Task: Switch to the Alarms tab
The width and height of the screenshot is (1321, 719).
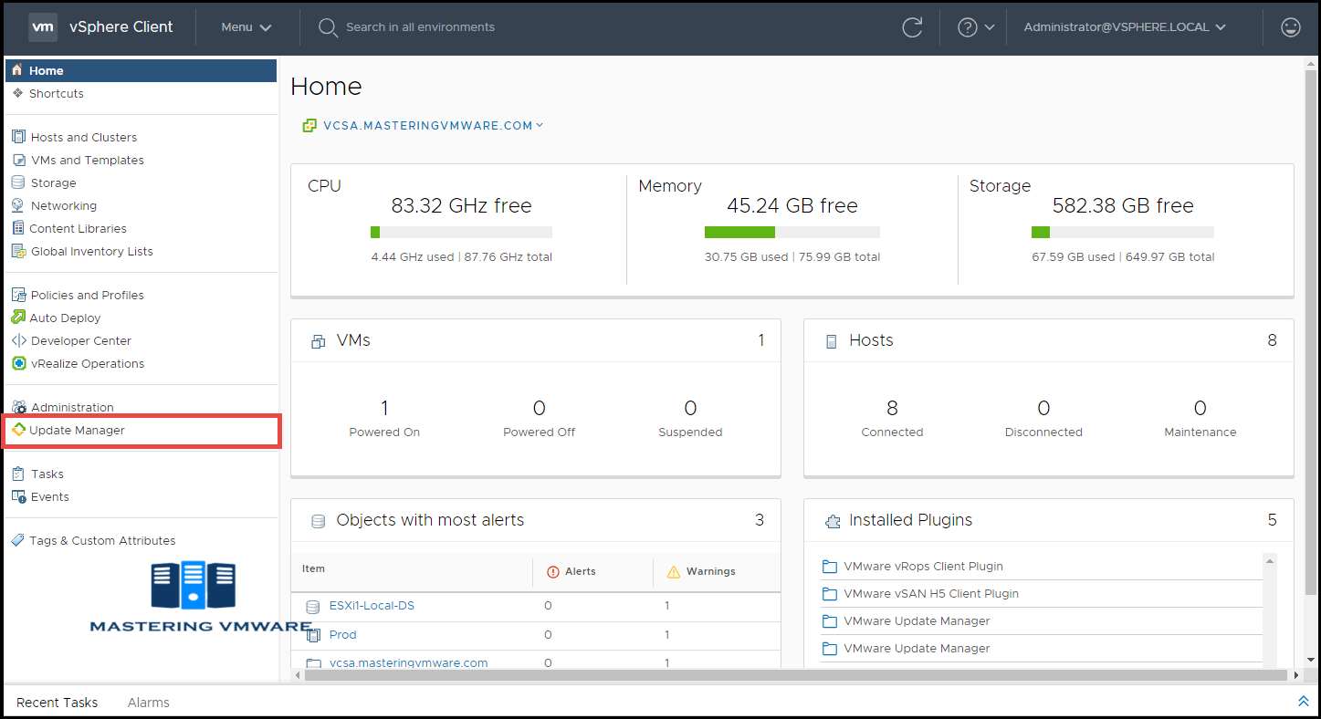Action: pos(149,703)
